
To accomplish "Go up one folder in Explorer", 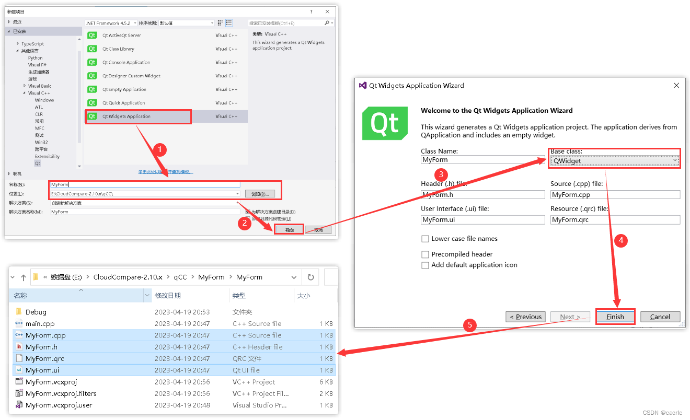I will point(24,277).
